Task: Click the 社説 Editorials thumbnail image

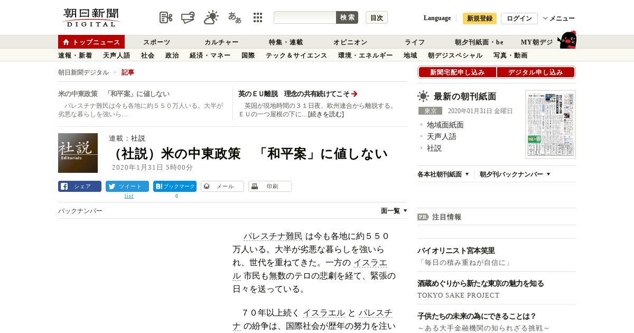Action: (x=78, y=153)
